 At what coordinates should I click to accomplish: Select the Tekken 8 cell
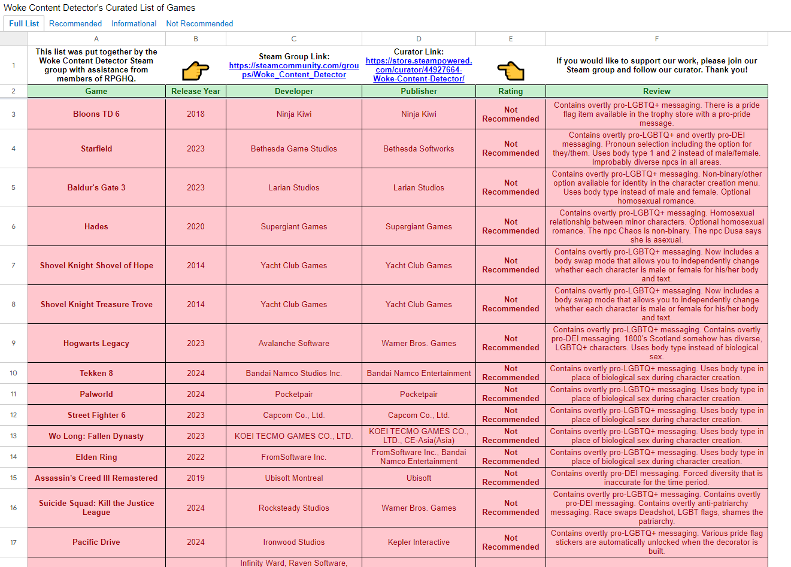tap(96, 373)
